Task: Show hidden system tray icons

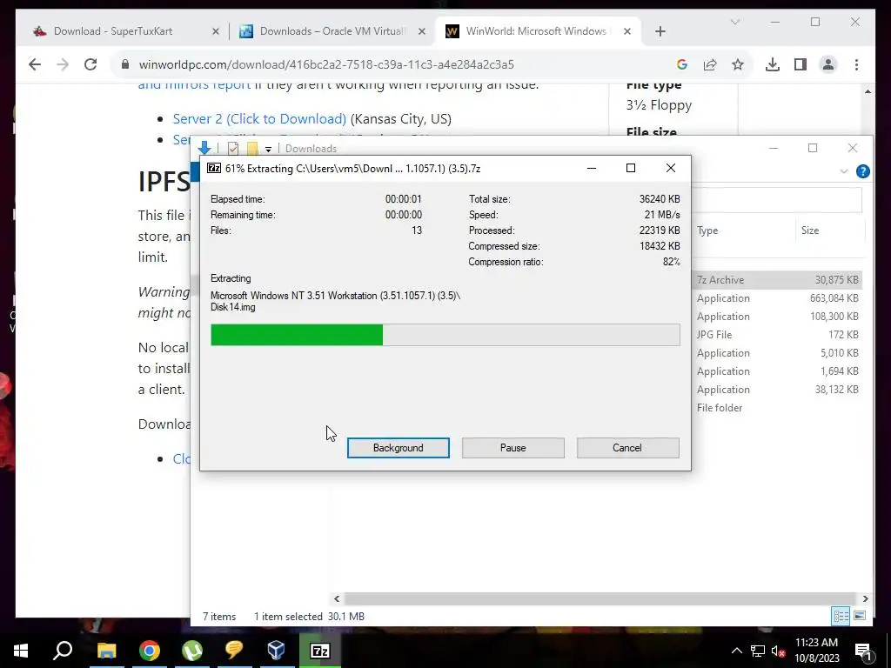Action: [736, 651]
